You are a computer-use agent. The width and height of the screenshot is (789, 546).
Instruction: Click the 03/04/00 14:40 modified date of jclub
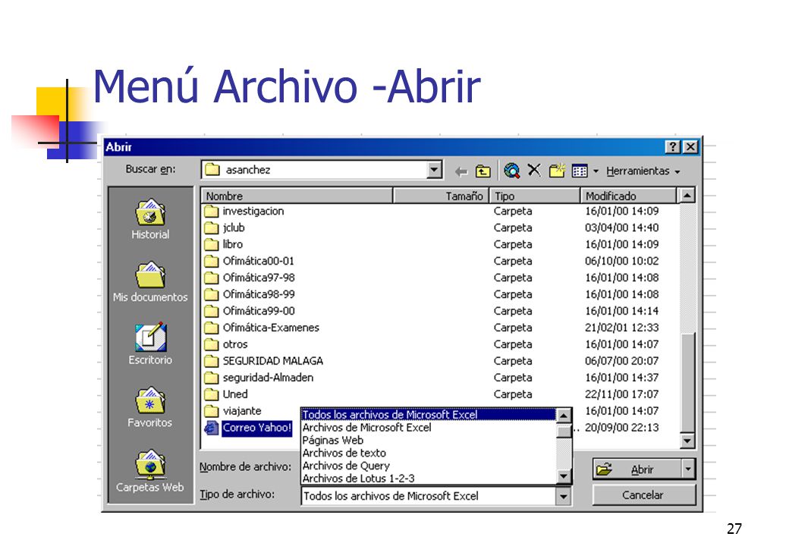pyautogui.click(x=621, y=227)
